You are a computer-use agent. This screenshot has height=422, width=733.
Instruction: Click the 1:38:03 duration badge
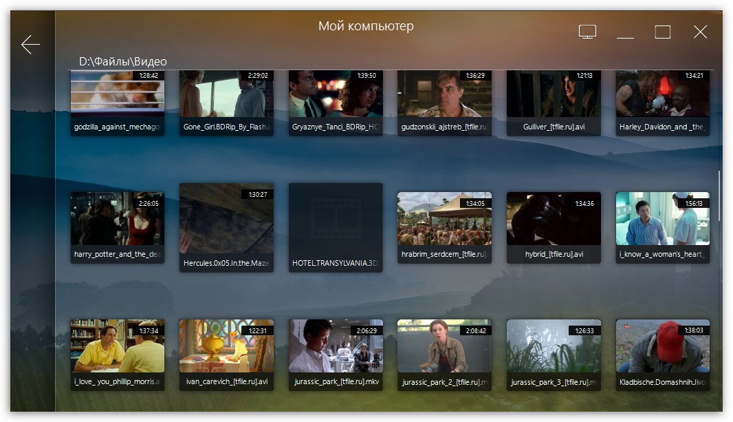pyautogui.click(x=694, y=330)
